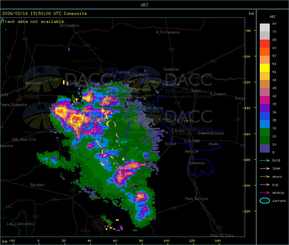Click the pink bip arrow legend icon

coord(265,184)
